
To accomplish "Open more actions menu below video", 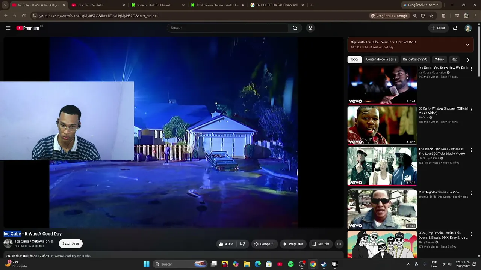I will click(339, 244).
